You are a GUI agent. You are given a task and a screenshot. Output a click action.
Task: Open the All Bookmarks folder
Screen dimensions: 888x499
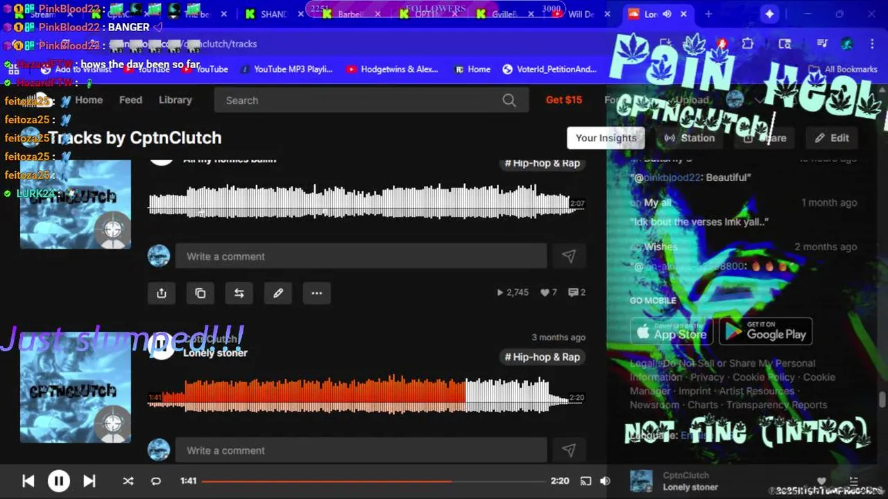[843, 69]
